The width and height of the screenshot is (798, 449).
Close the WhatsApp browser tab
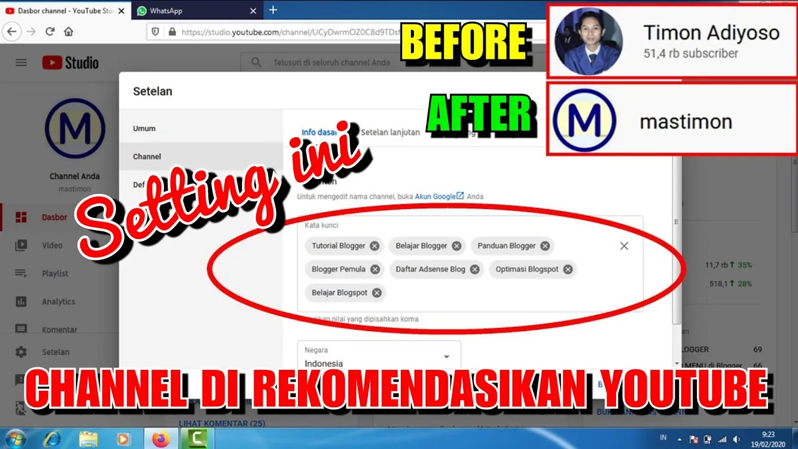pos(253,11)
